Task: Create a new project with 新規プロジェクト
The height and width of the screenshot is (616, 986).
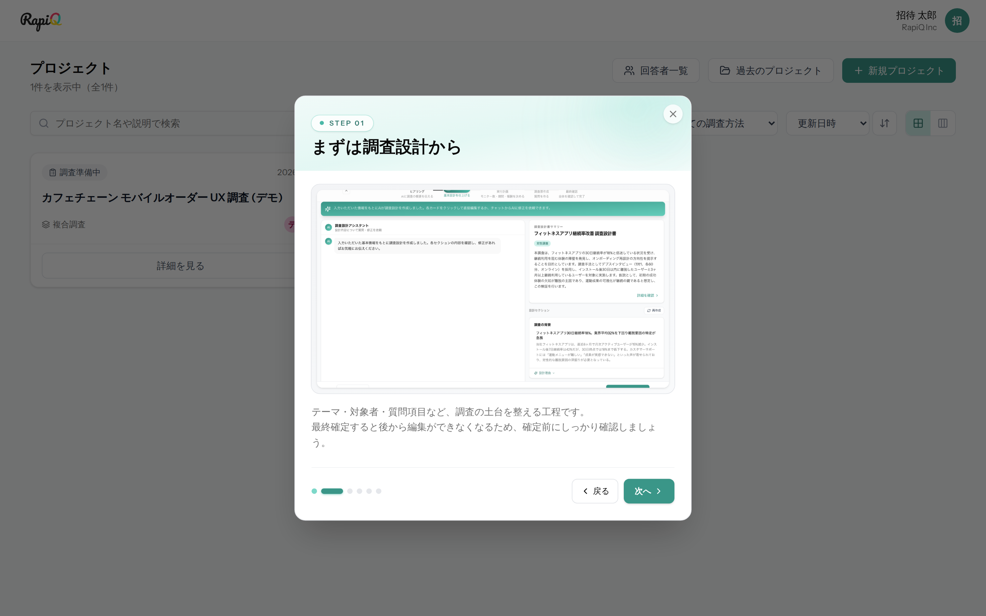Action: pos(899,70)
